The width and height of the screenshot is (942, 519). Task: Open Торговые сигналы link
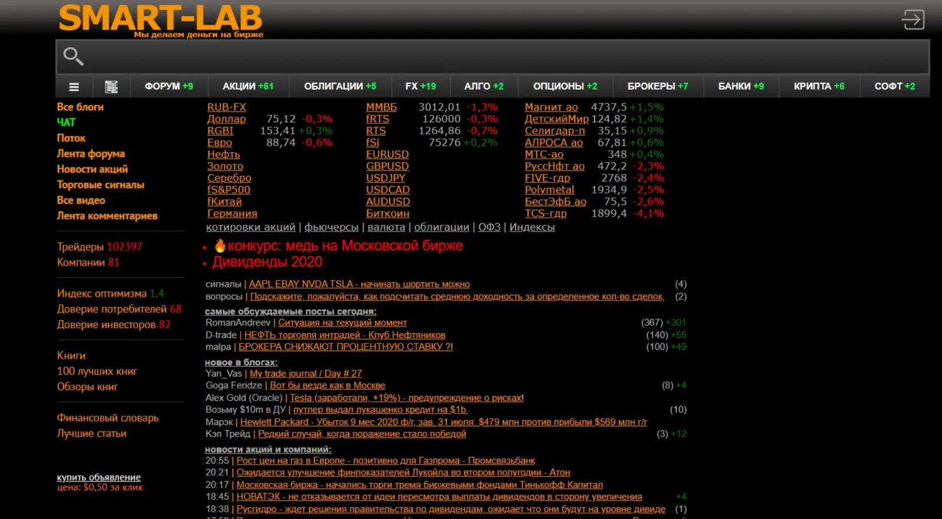(101, 185)
